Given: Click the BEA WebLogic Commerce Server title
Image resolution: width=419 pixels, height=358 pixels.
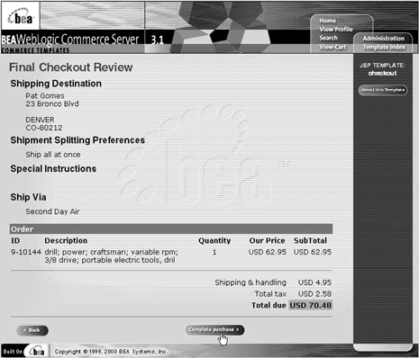Looking at the screenshot, I should 70,40.
